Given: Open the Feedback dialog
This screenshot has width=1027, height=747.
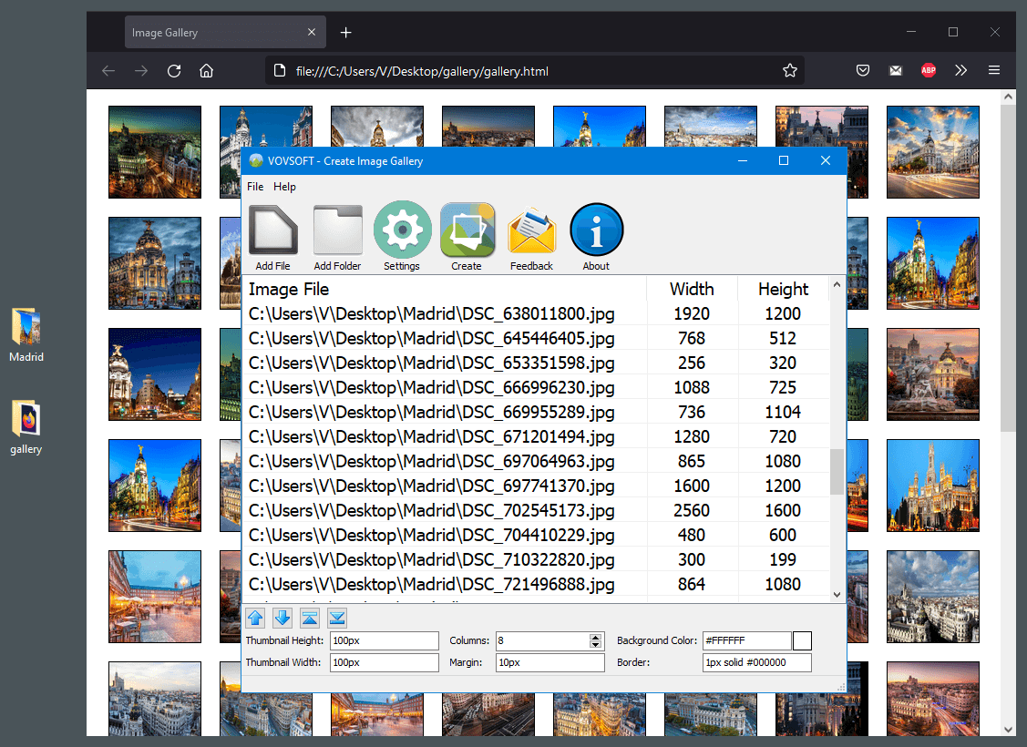Looking at the screenshot, I should pyautogui.click(x=531, y=230).
